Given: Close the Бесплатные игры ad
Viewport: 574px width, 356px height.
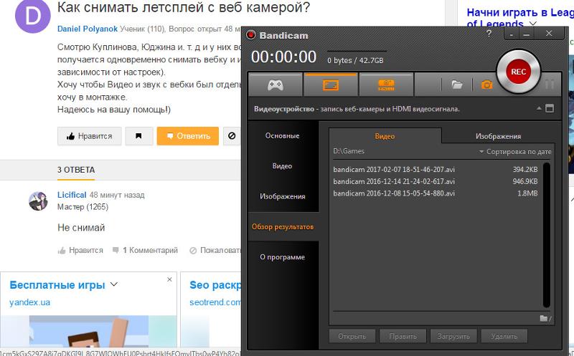Looking at the screenshot, I should [169, 279].
